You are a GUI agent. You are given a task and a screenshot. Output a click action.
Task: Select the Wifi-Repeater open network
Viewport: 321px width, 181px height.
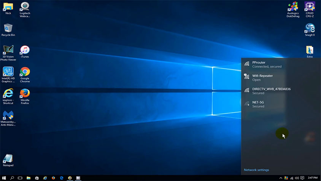pyautogui.click(x=281, y=78)
